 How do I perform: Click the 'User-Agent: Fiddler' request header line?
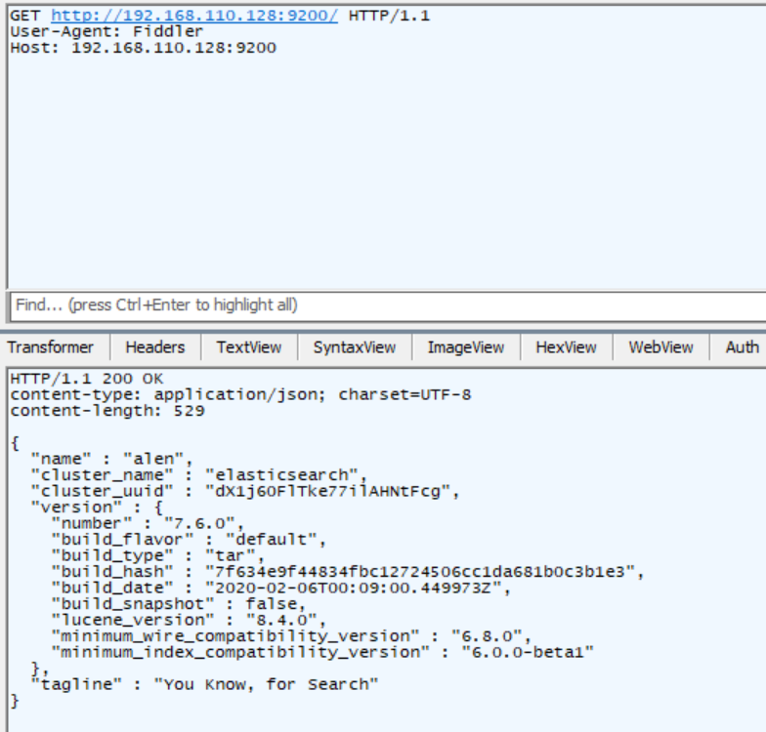106,31
